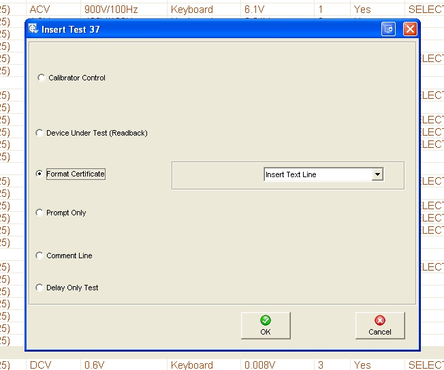Click the app icon in the Insert Test 37 title bar
The height and width of the screenshot is (370, 444).
33,29
